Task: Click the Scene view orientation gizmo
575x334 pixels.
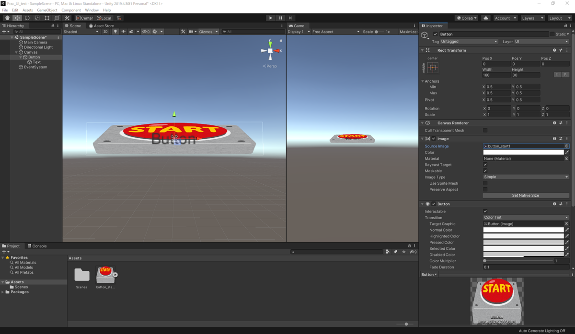Action: point(270,50)
